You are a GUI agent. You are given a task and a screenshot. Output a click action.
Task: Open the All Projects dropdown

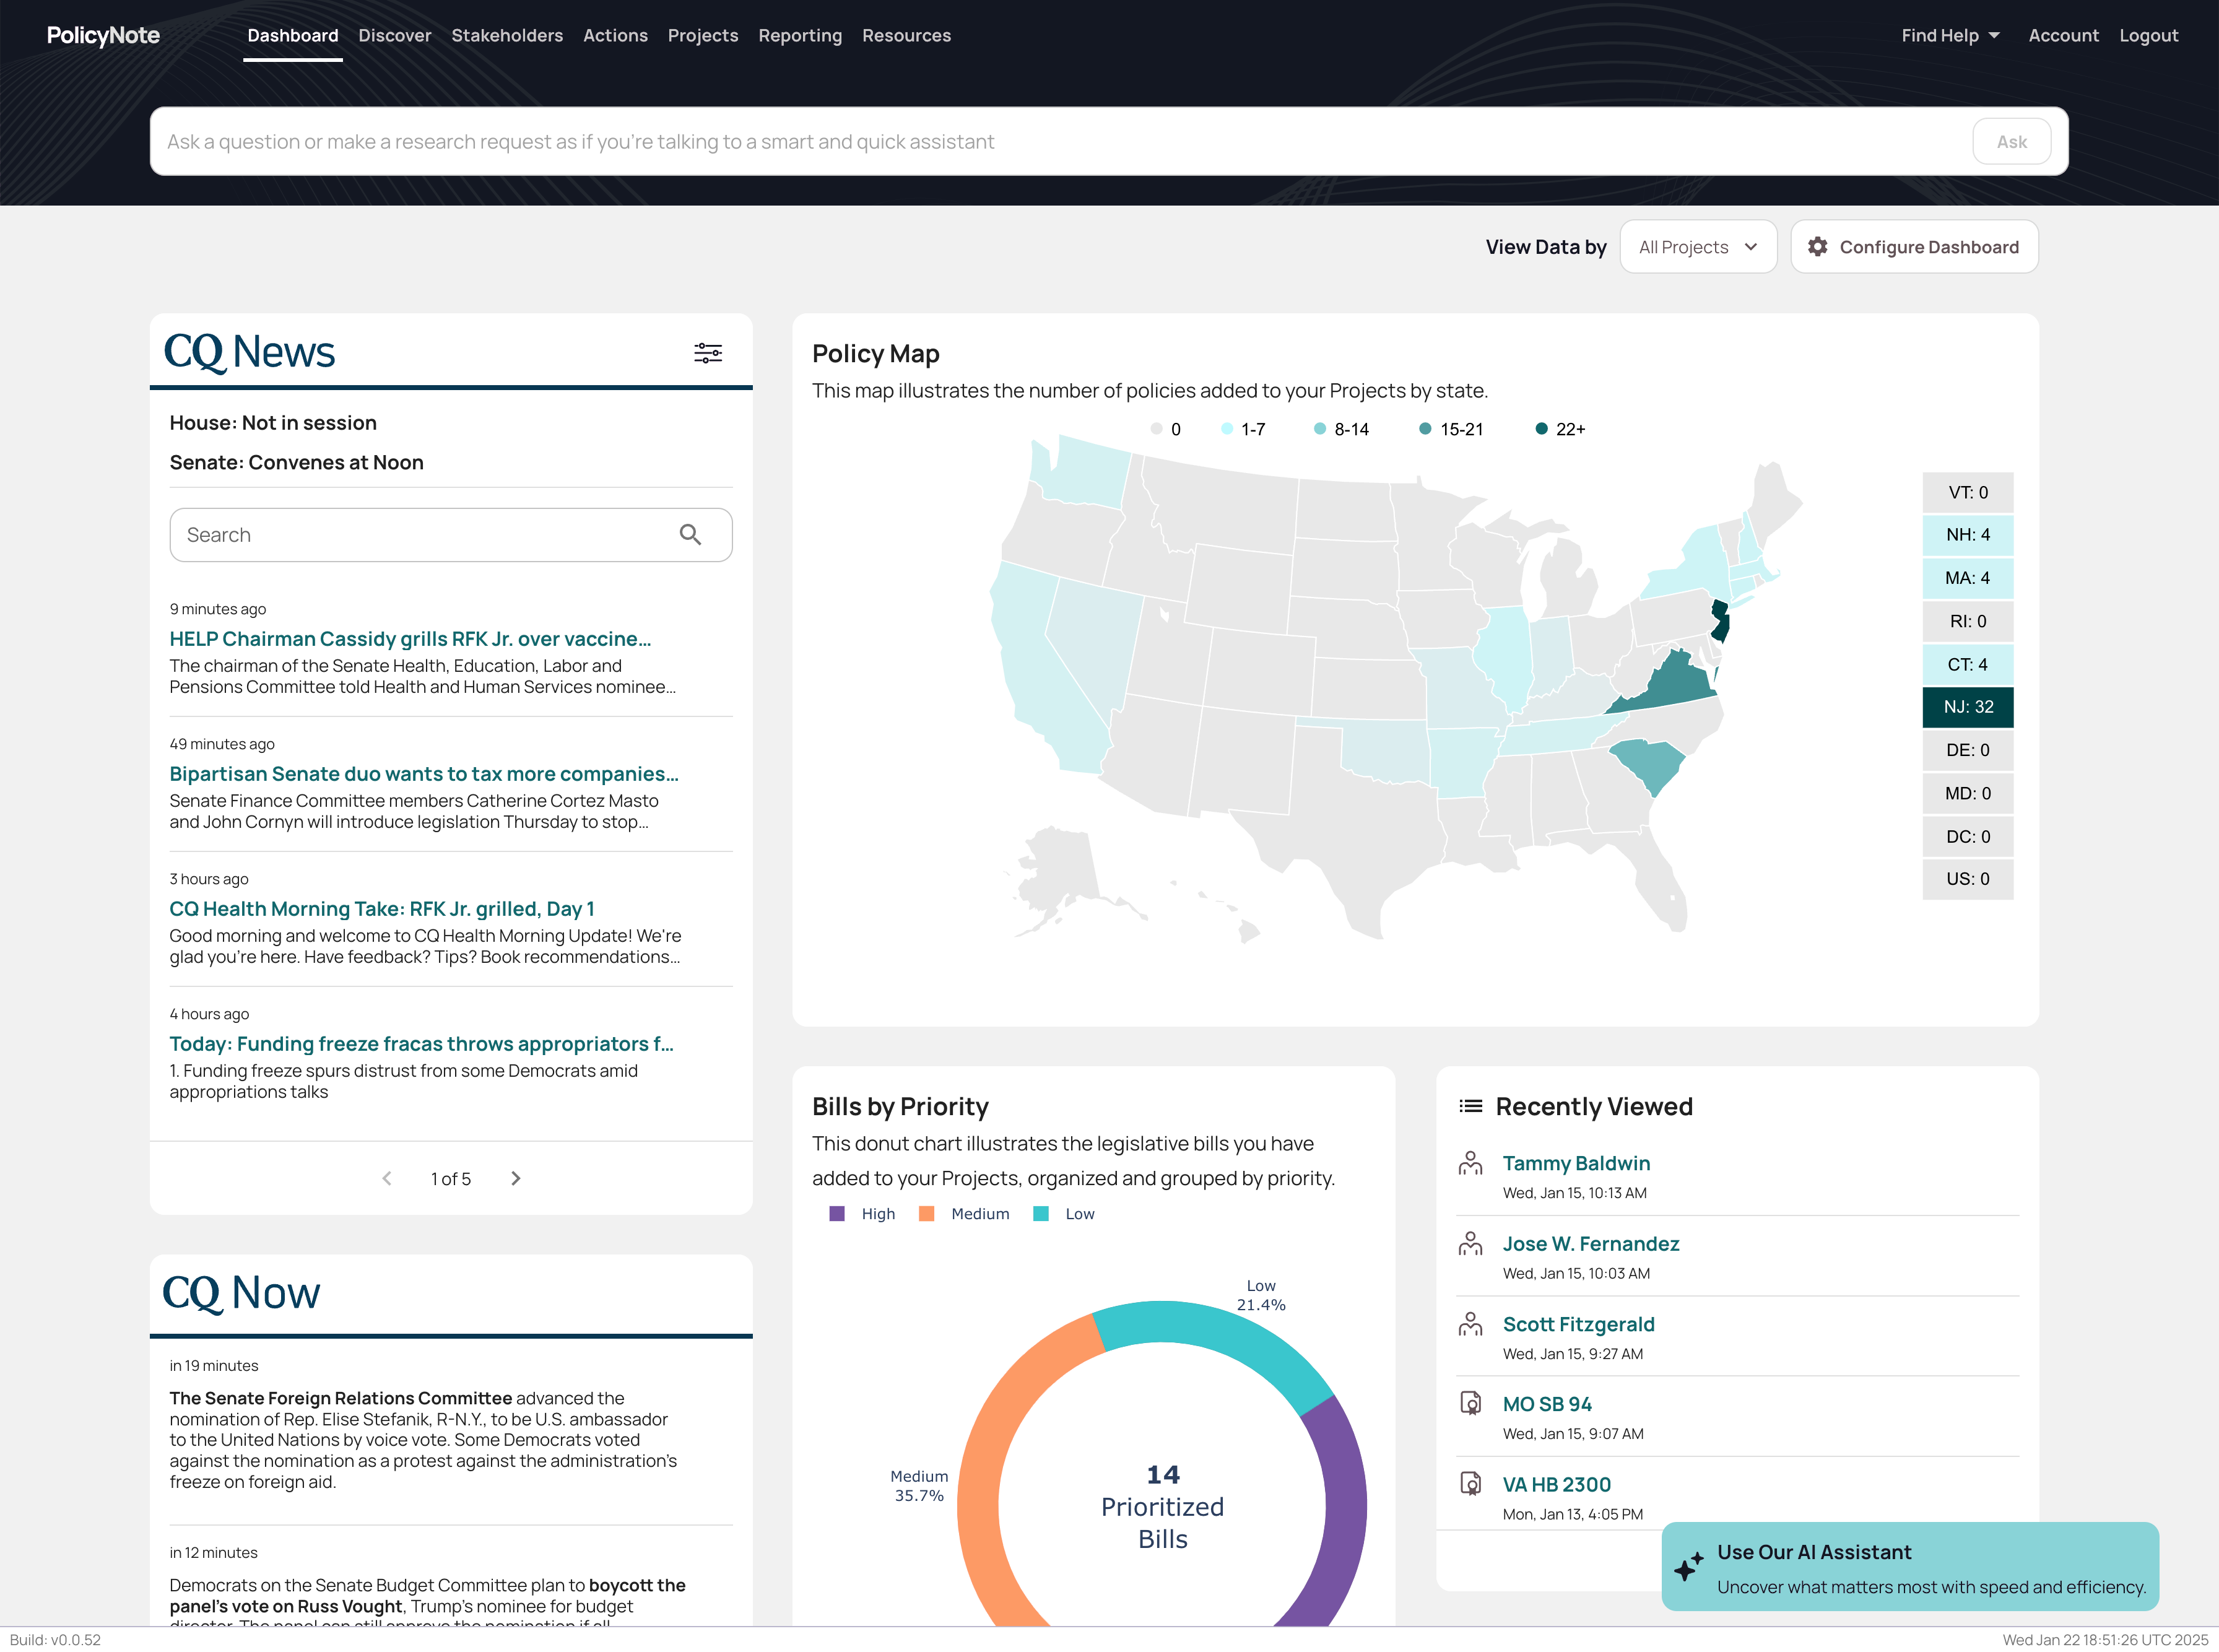(x=1697, y=247)
